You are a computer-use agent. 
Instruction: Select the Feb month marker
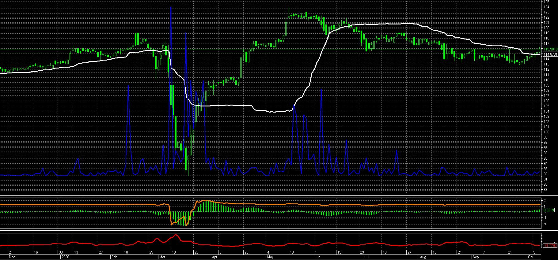point(114,257)
